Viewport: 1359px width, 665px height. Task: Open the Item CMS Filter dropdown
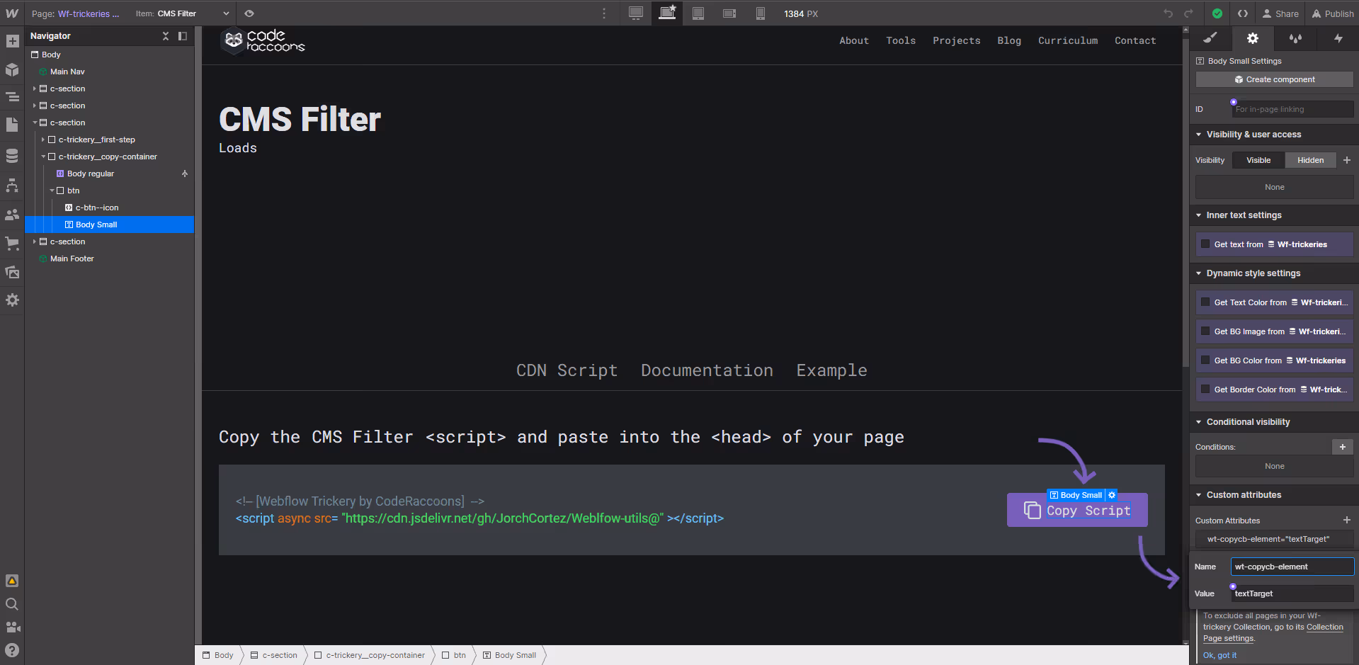coord(183,13)
